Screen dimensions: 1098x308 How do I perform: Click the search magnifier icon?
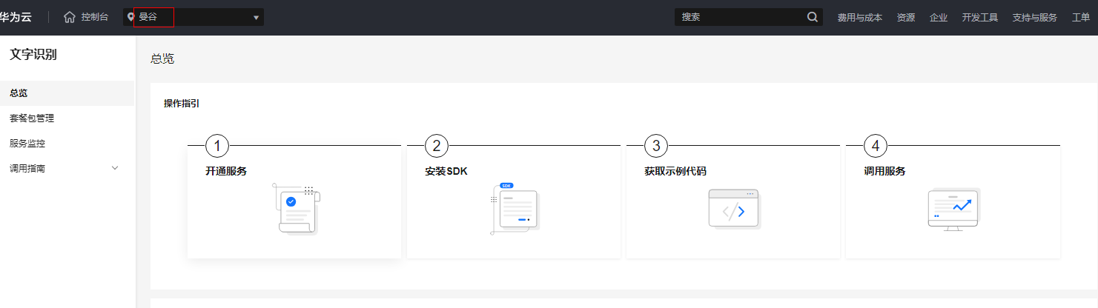tap(813, 17)
